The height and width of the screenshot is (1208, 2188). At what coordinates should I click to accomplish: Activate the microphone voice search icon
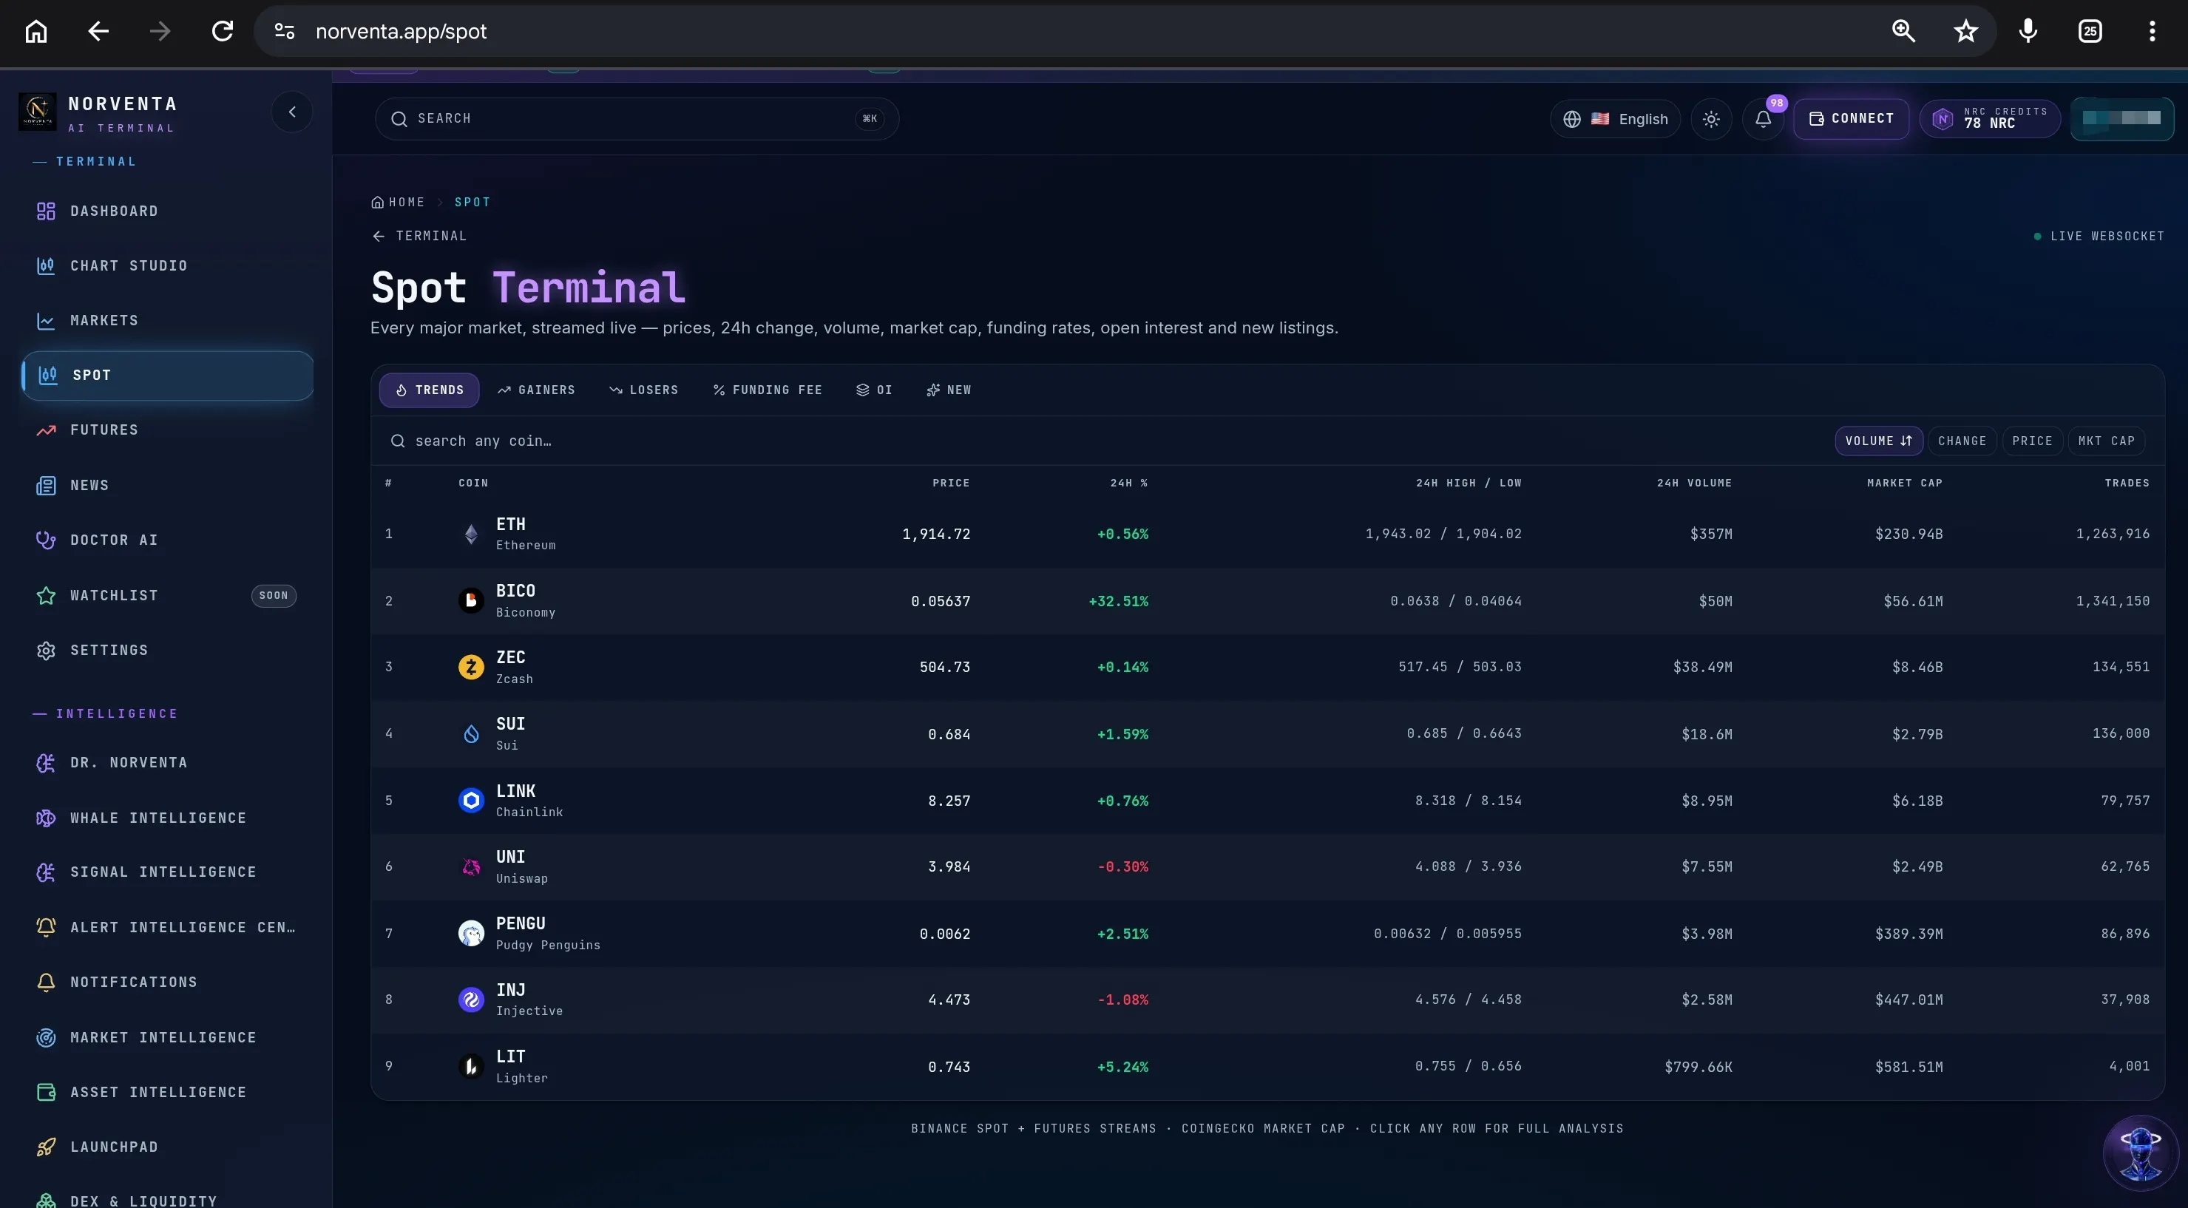pyautogui.click(x=2028, y=31)
